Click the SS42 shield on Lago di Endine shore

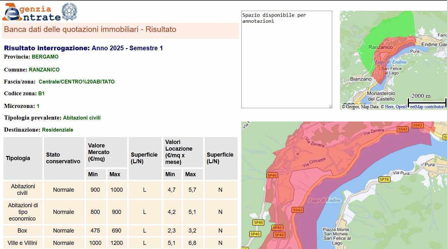pos(298,210)
